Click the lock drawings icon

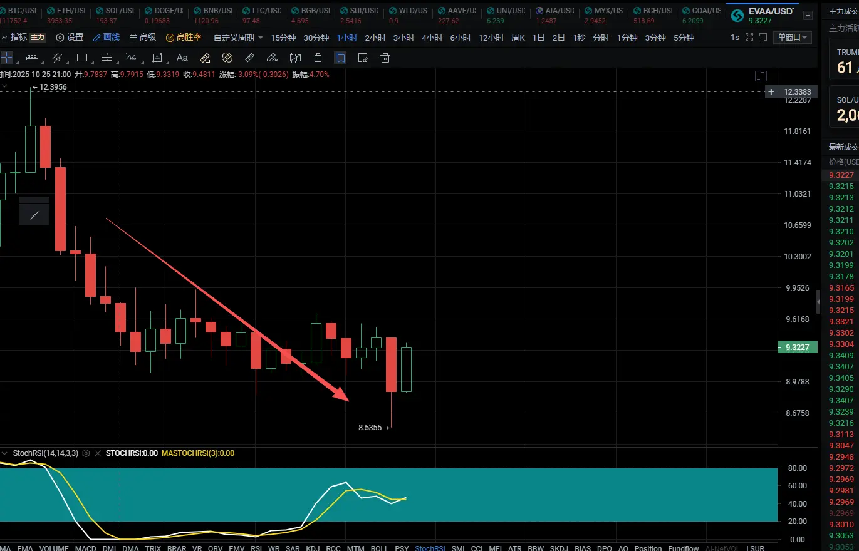tap(318, 58)
